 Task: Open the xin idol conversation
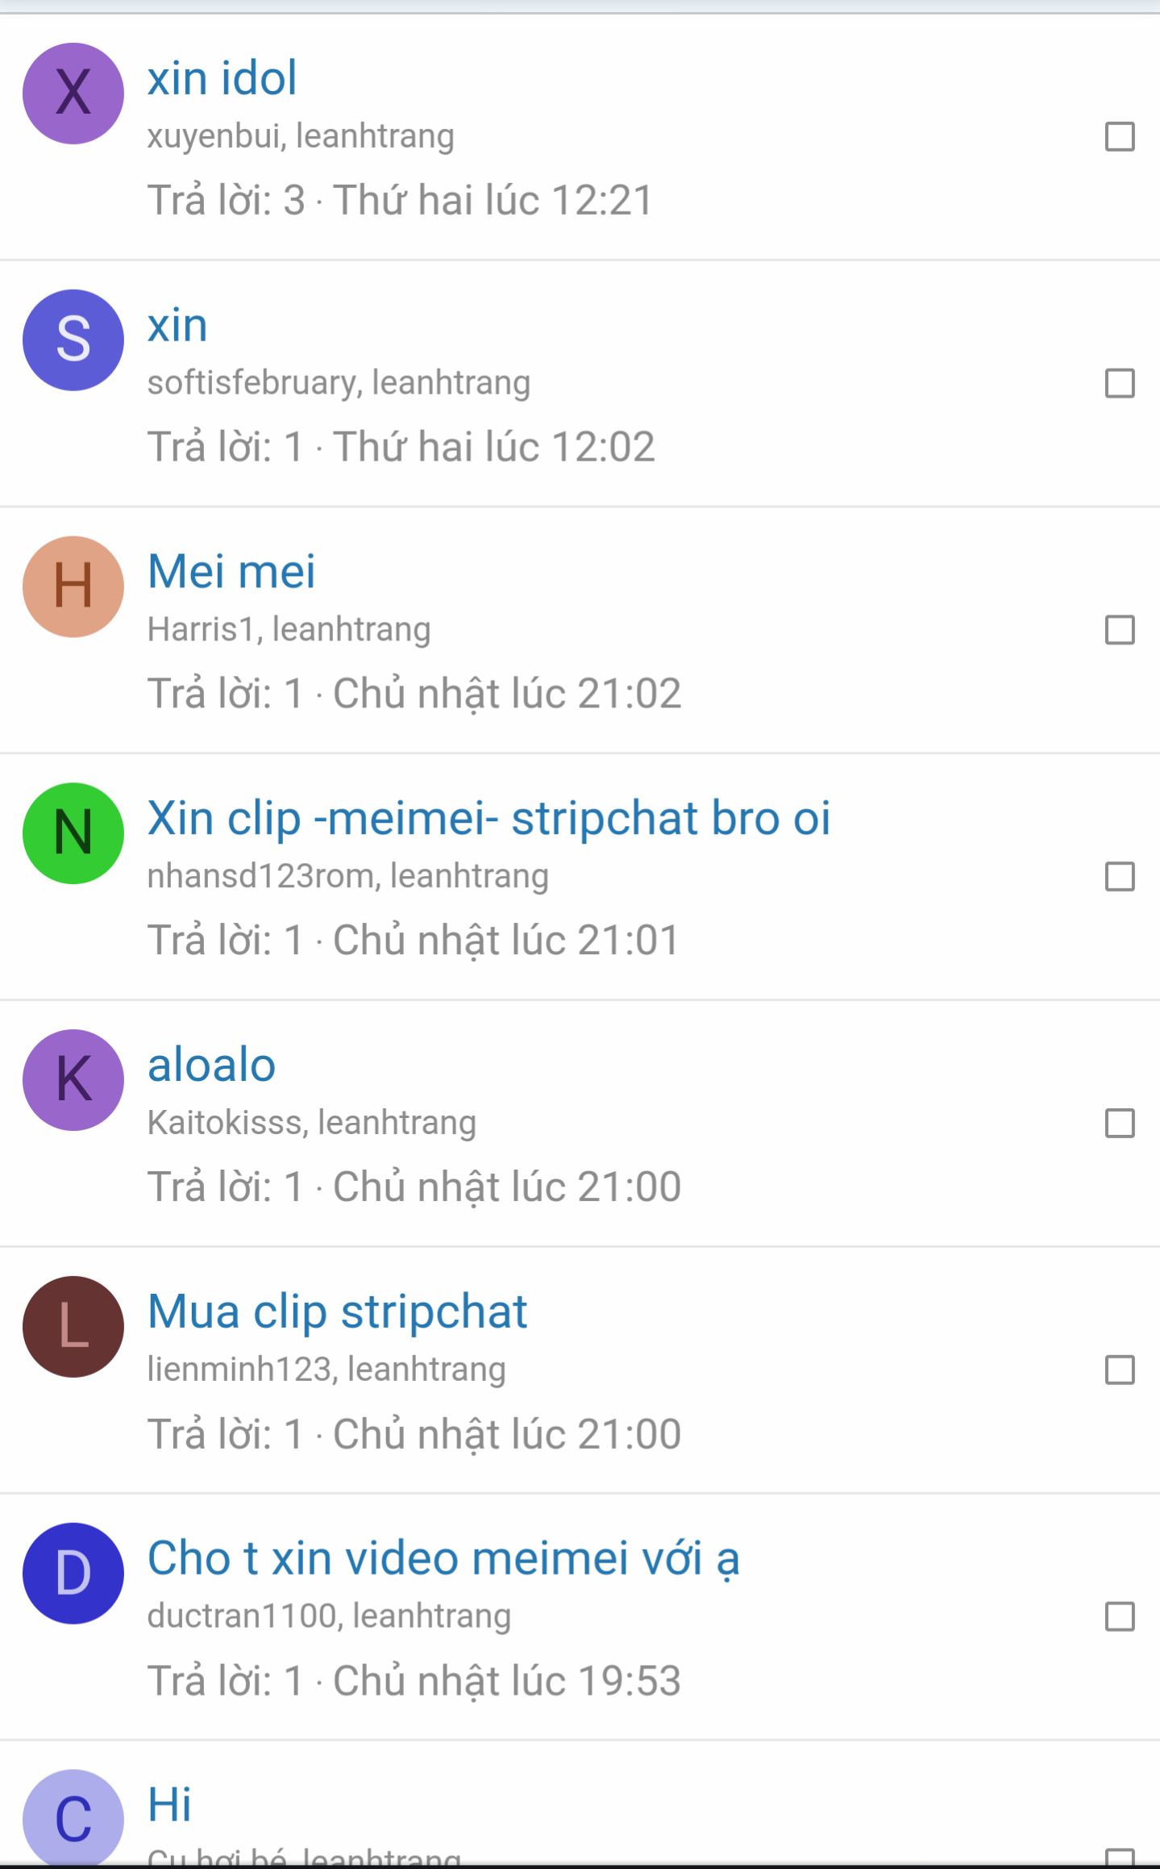tap(222, 77)
